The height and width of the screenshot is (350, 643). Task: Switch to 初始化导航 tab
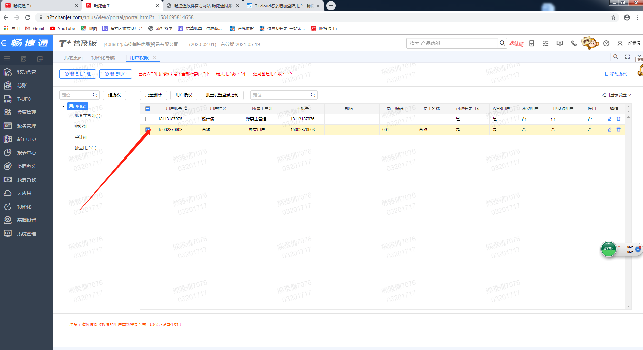pyautogui.click(x=103, y=58)
